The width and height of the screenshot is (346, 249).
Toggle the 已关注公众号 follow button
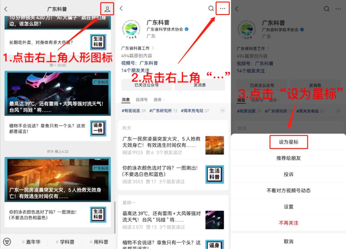(x=146, y=85)
